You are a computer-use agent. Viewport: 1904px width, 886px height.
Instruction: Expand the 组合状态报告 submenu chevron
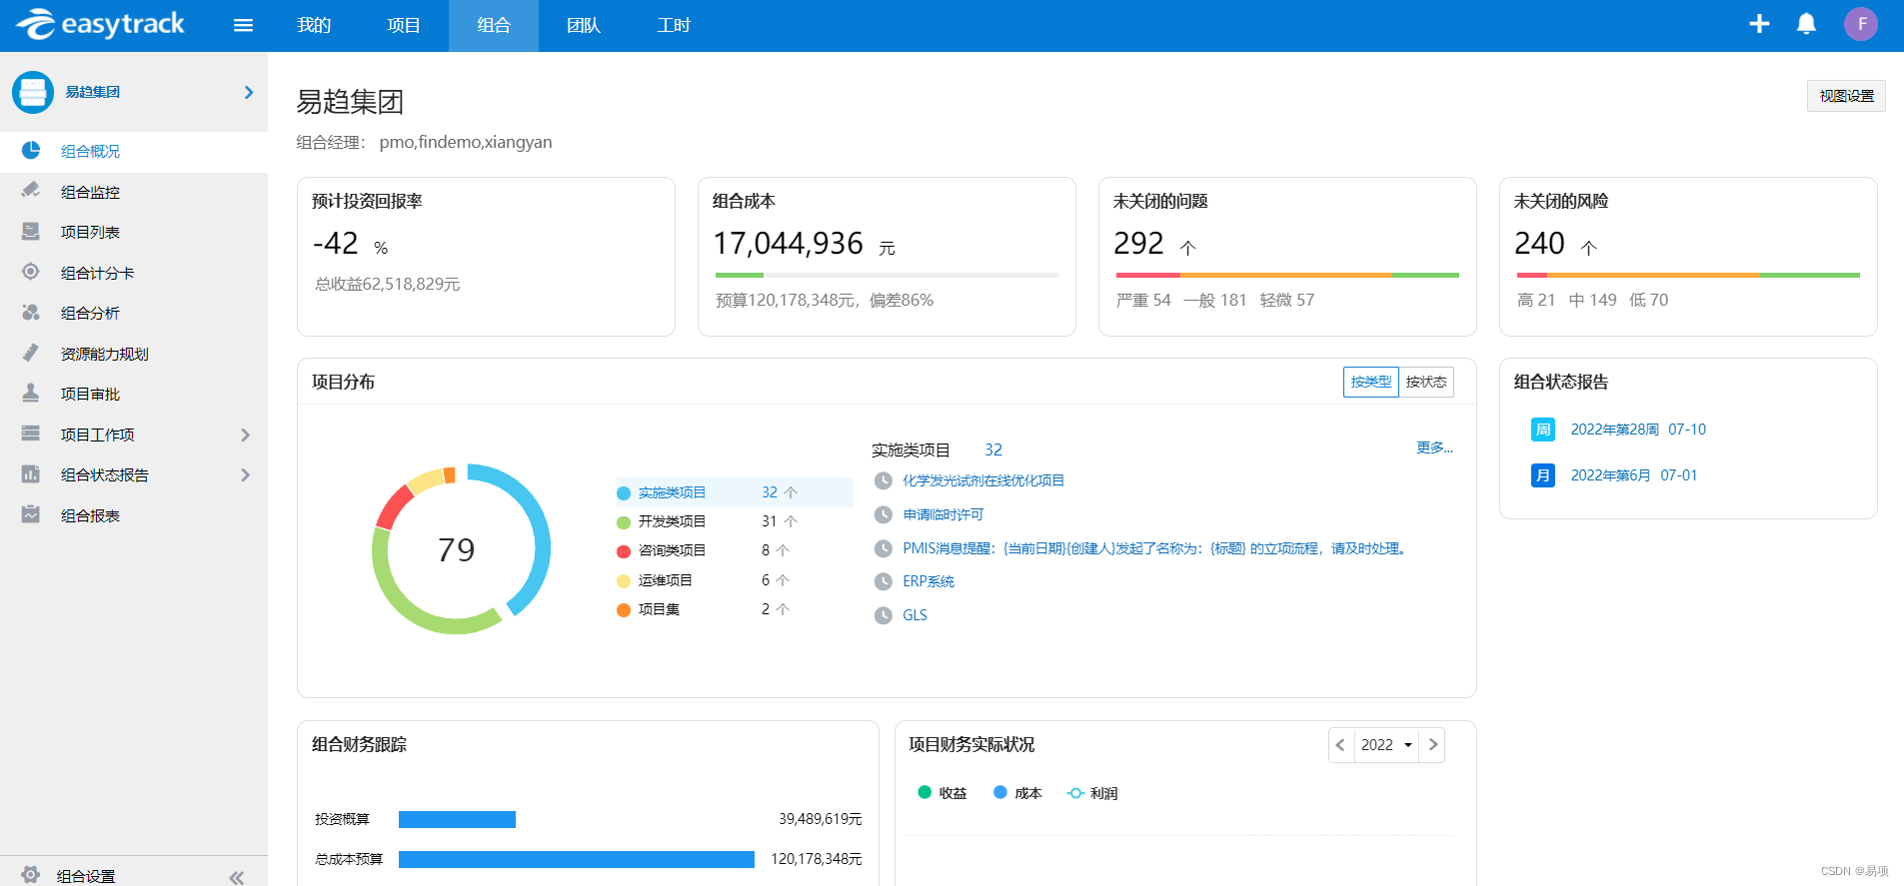tap(245, 474)
